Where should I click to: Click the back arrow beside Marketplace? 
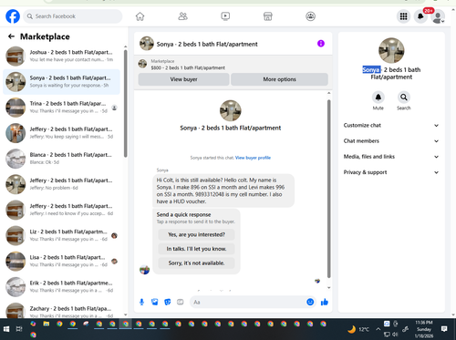pos(11,36)
